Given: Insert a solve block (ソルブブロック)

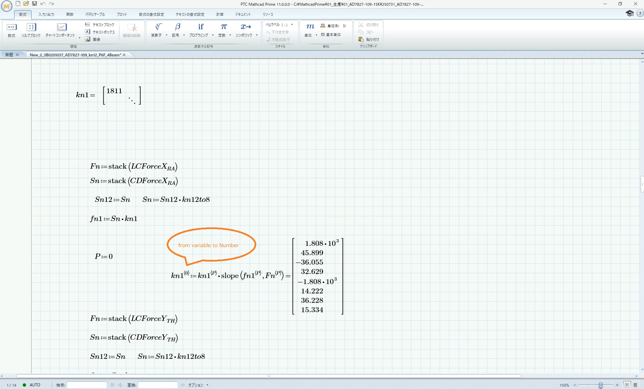Looking at the screenshot, I should (31, 30).
